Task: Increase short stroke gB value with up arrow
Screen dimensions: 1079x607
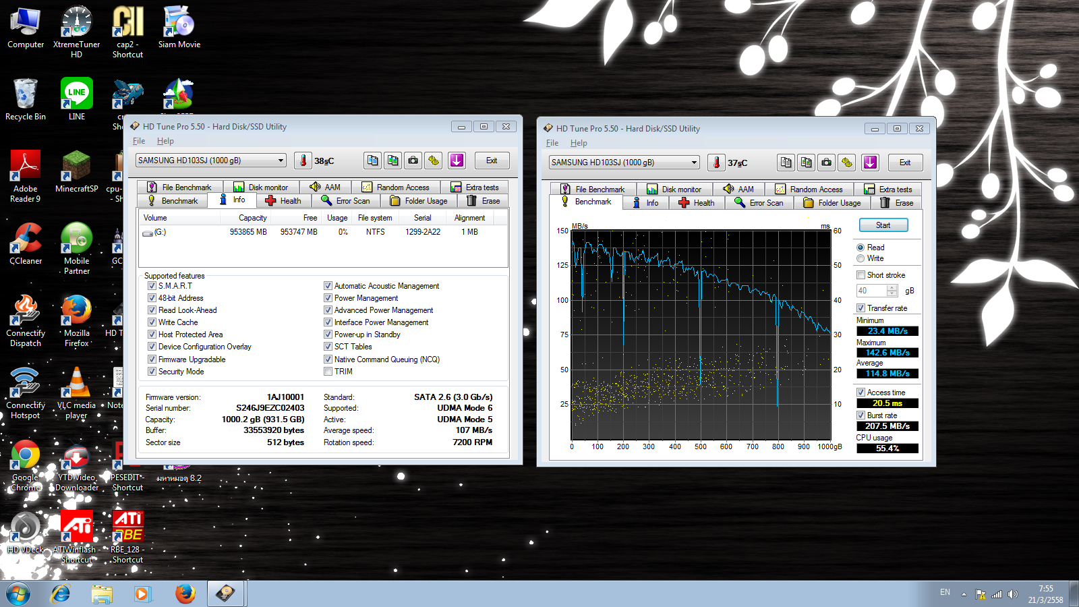Action: tap(892, 288)
